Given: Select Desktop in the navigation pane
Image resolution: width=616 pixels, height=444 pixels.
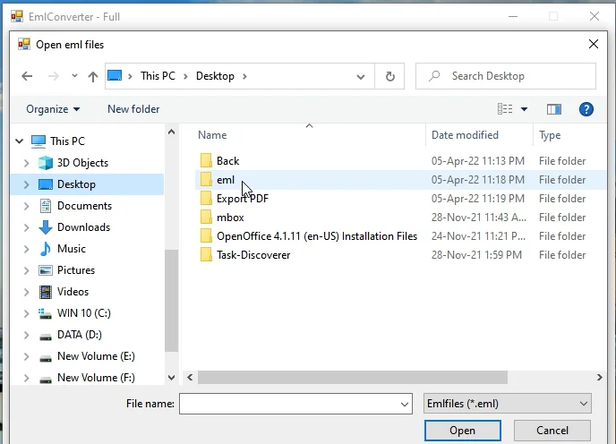Looking at the screenshot, I should [x=76, y=184].
